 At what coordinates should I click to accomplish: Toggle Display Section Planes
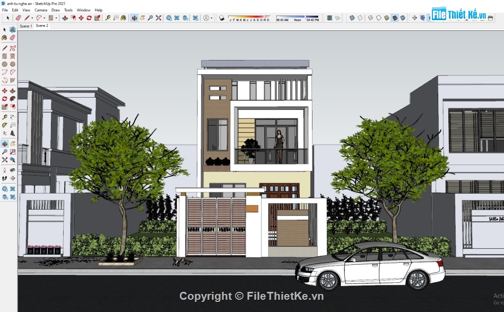[423, 18]
